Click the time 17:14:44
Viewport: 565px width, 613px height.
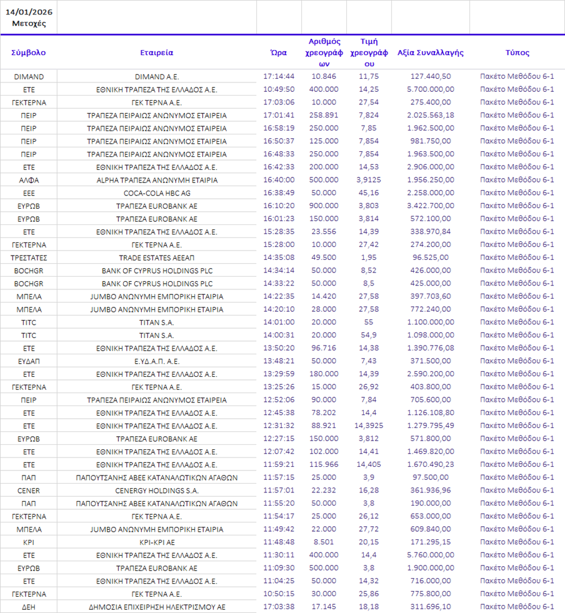(x=279, y=76)
